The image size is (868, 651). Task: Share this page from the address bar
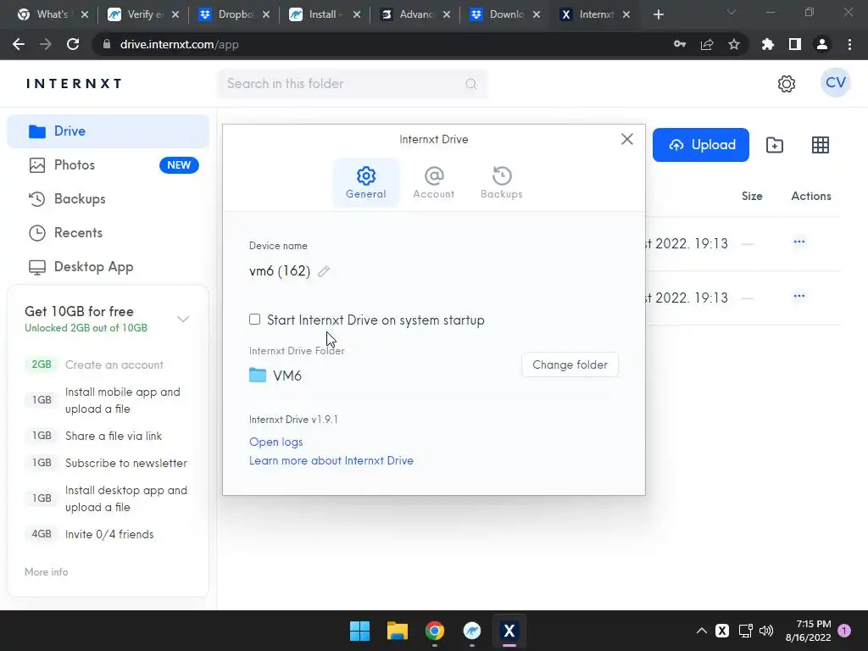(x=707, y=44)
